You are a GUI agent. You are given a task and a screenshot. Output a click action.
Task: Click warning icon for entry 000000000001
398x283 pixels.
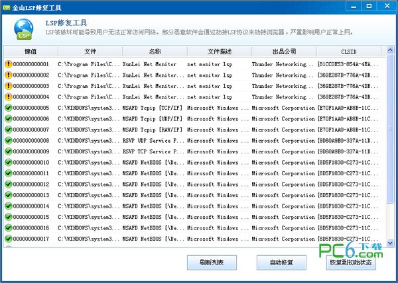8,64
